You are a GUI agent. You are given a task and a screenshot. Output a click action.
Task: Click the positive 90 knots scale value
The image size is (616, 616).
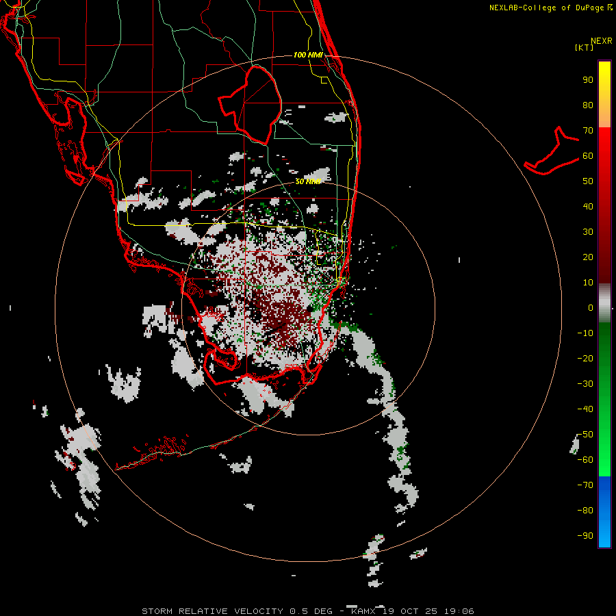click(588, 80)
